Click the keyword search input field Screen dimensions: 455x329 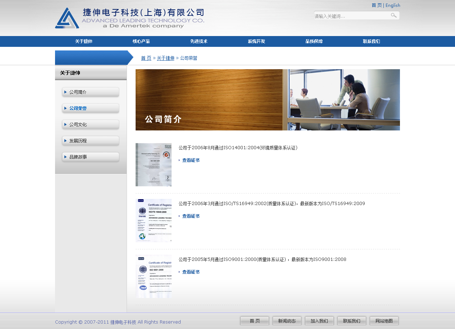tap(351, 16)
